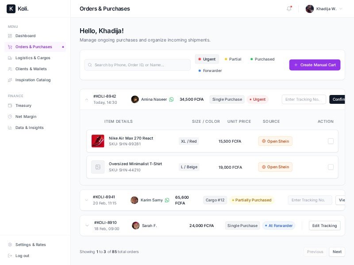Screen dimensions: 354x265
Task: Expand order #KOLI-8941 row
Action: [87, 200]
